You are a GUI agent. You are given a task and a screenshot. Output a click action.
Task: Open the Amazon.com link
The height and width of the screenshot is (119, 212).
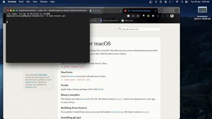31,87
